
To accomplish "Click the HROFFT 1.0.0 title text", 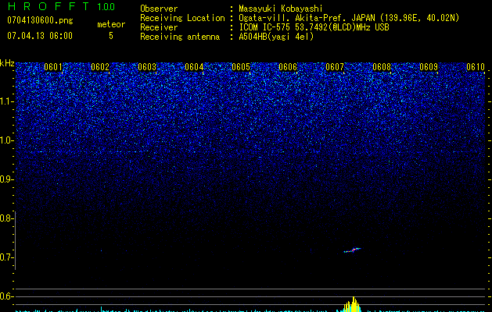I will pyautogui.click(x=61, y=6).
